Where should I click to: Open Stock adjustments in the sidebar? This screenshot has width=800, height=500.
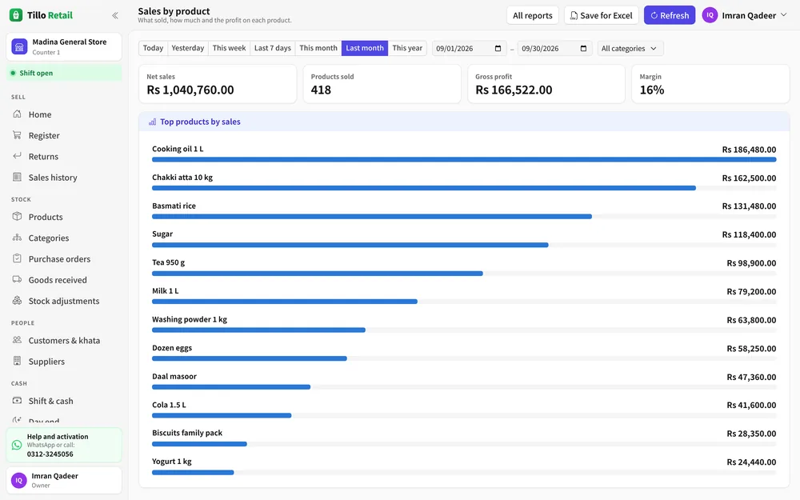(64, 301)
